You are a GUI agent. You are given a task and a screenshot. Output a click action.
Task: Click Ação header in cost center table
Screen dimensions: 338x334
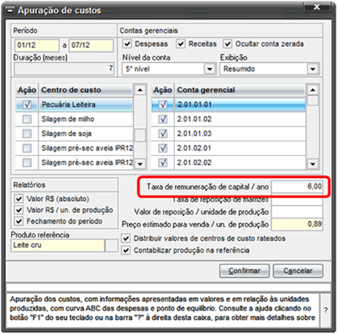(x=27, y=90)
